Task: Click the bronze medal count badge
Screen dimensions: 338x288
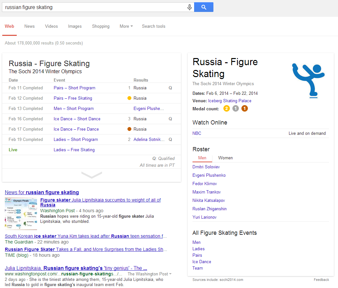Action: [x=244, y=108]
